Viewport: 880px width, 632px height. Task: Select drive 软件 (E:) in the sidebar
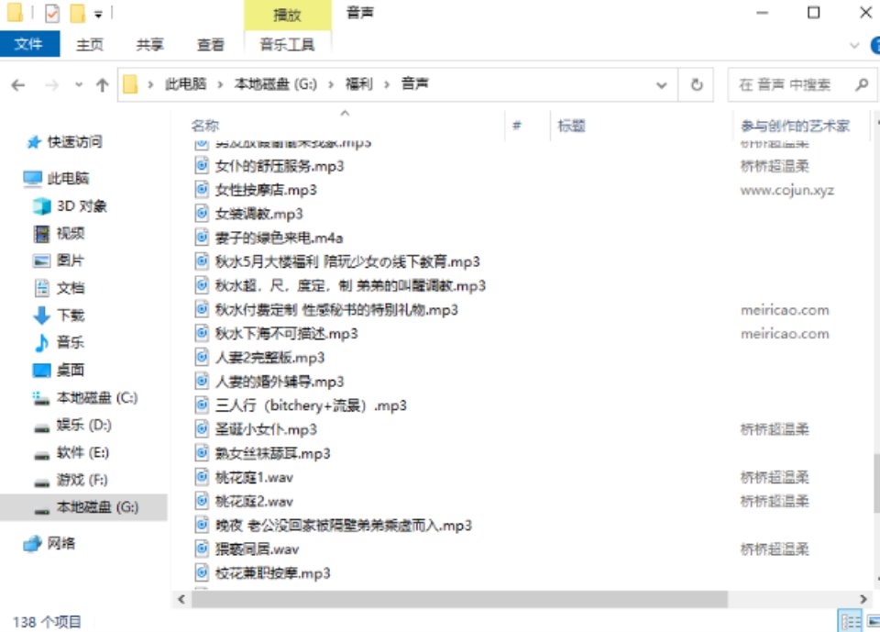(x=82, y=452)
